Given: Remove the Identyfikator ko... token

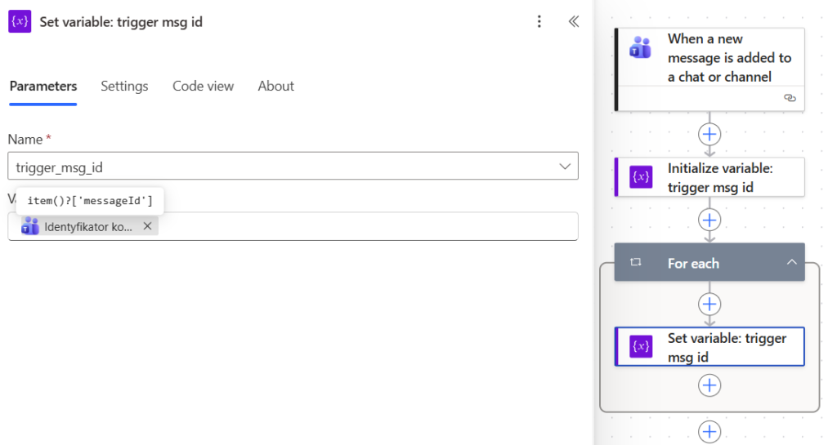Looking at the screenshot, I should point(147,226).
